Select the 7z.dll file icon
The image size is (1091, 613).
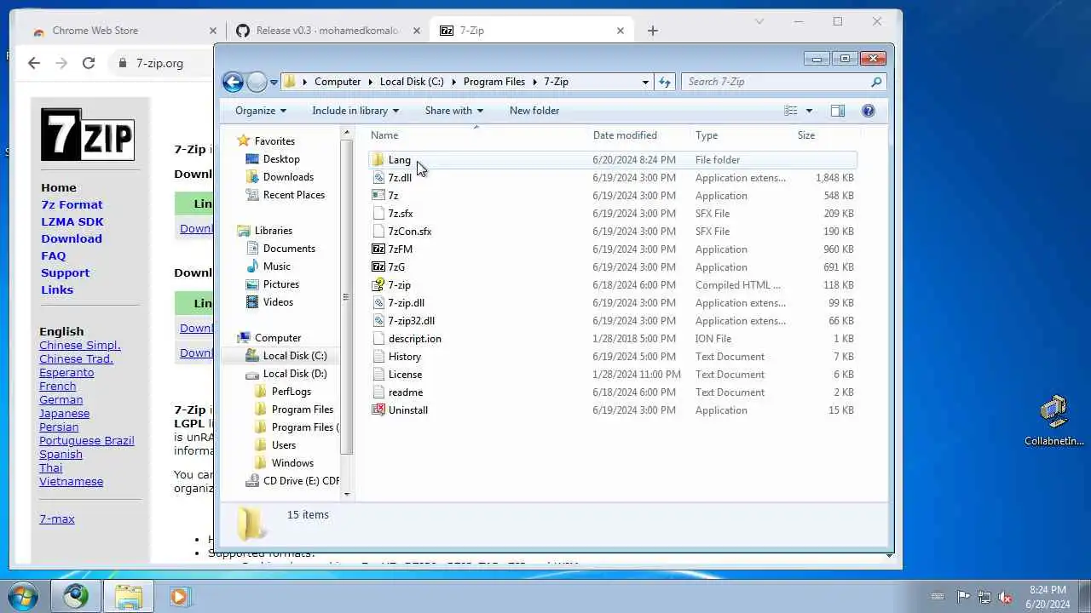pyautogui.click(x=378, y=178)
